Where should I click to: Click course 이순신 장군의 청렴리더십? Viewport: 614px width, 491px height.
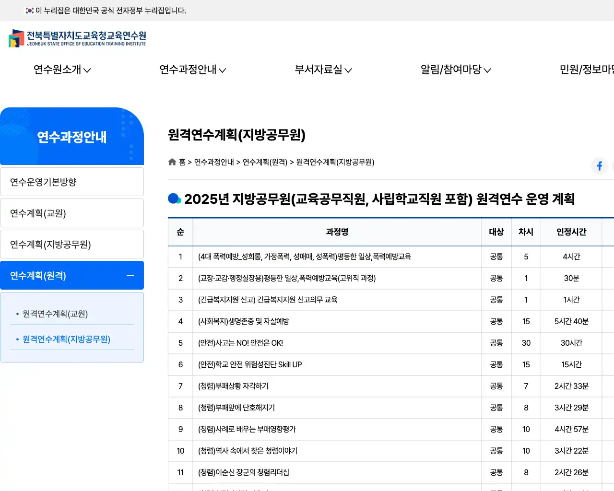pyautogui.click(x=244, y=472)
